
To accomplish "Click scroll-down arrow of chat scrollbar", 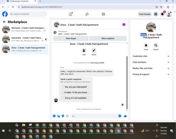I will (127, 110).
